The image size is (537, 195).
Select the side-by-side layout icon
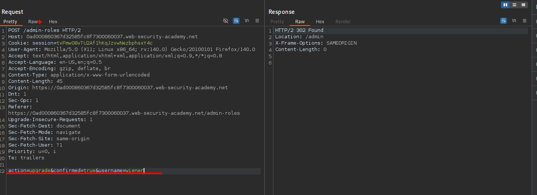click(505, 5)
